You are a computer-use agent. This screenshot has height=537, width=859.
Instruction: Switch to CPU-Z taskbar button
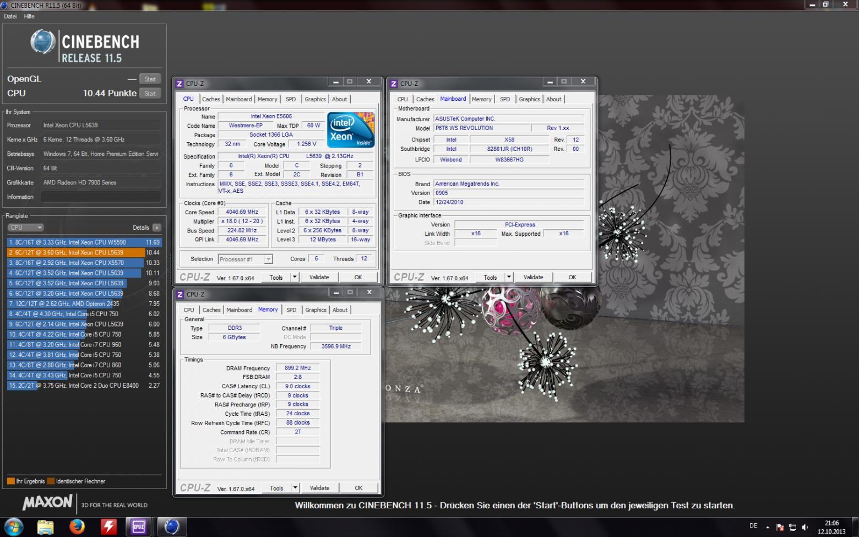138,527
